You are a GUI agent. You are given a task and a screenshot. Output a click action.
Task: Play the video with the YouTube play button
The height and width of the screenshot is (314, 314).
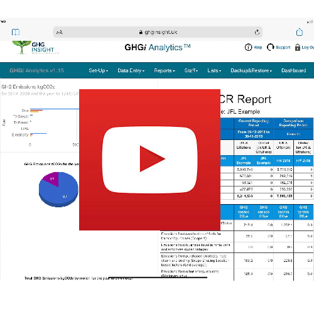149,160
